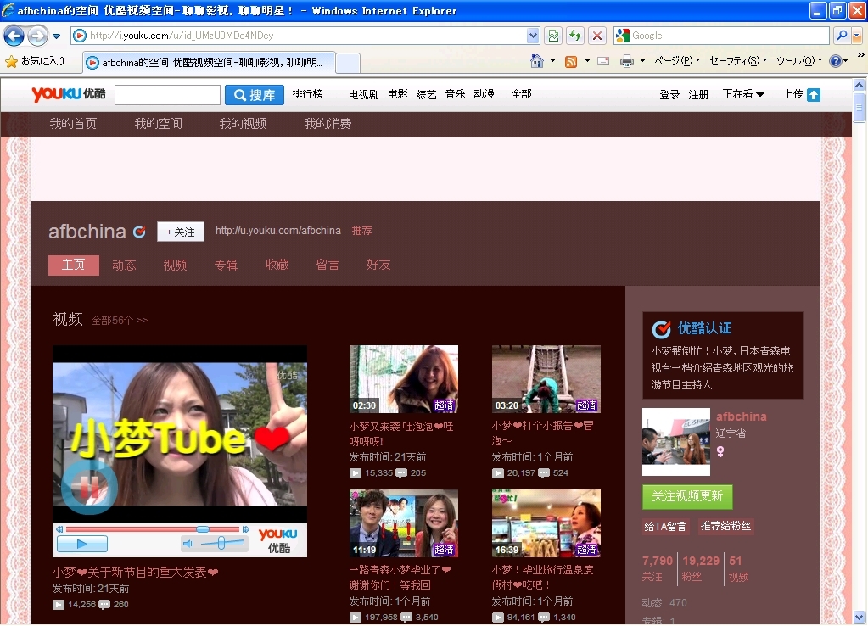Open the search provider dropdown arrow
Image resolution: width=868 pixels, height=626 pixels.
pyautogui.click(x=857, y=36)
